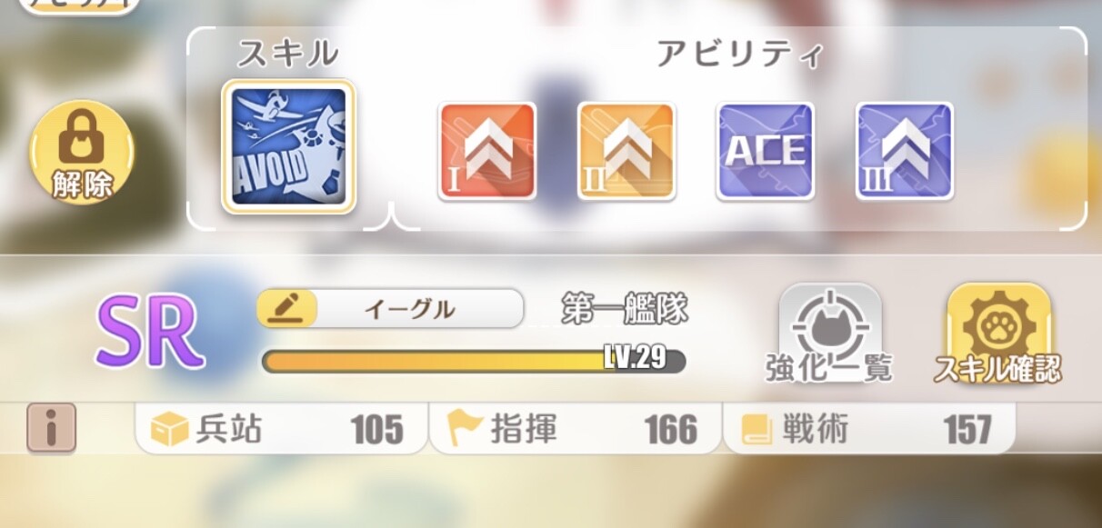Viewport: 1102px width, 528px height.
Task: Select the orange rank I ability icon
Action: coord(487,151)
